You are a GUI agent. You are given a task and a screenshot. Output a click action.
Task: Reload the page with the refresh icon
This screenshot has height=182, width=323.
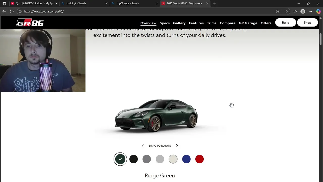click(x=12, y=11)
